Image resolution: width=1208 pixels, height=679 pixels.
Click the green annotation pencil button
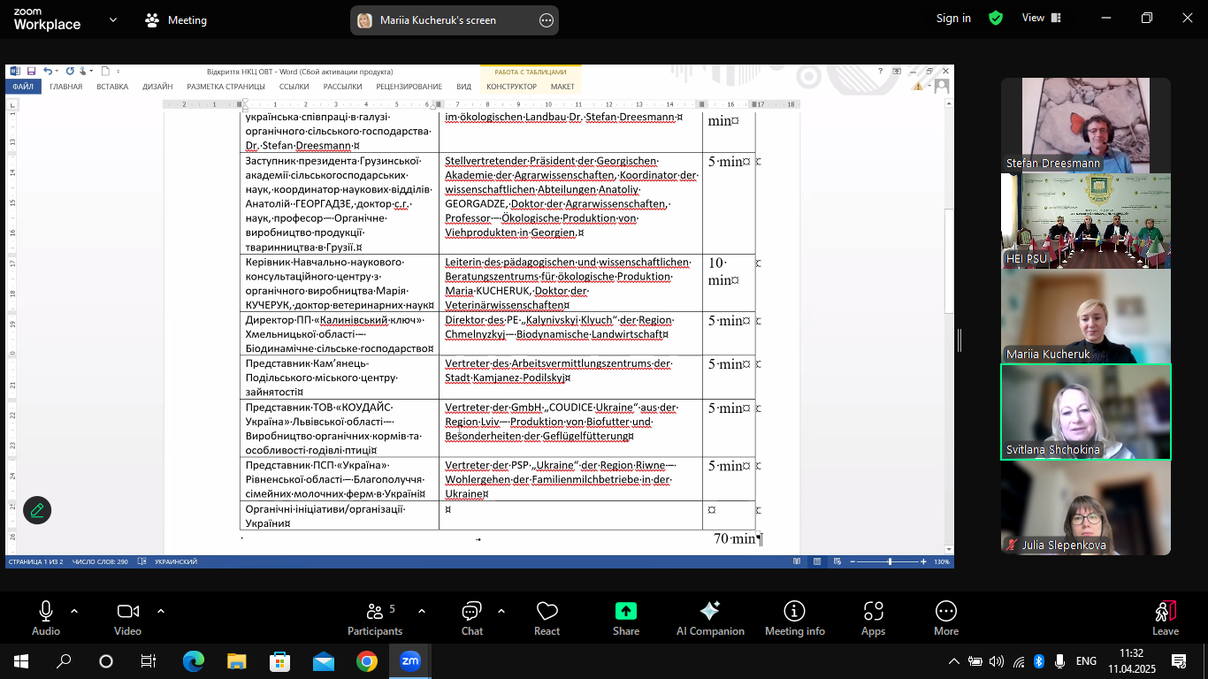(37, 510)
